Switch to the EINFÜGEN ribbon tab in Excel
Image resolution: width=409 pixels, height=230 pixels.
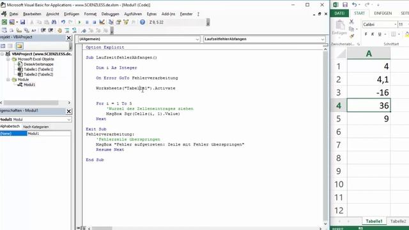pos(383,13)
